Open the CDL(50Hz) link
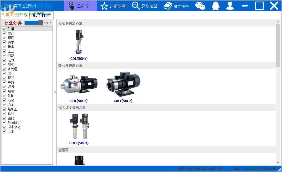This screenshot has height=172, width=282. [79, 58]
